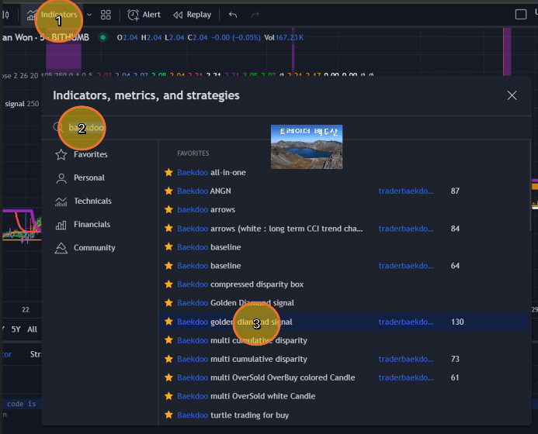
Task: Open the Community scripts category
Action: [94, 248]
